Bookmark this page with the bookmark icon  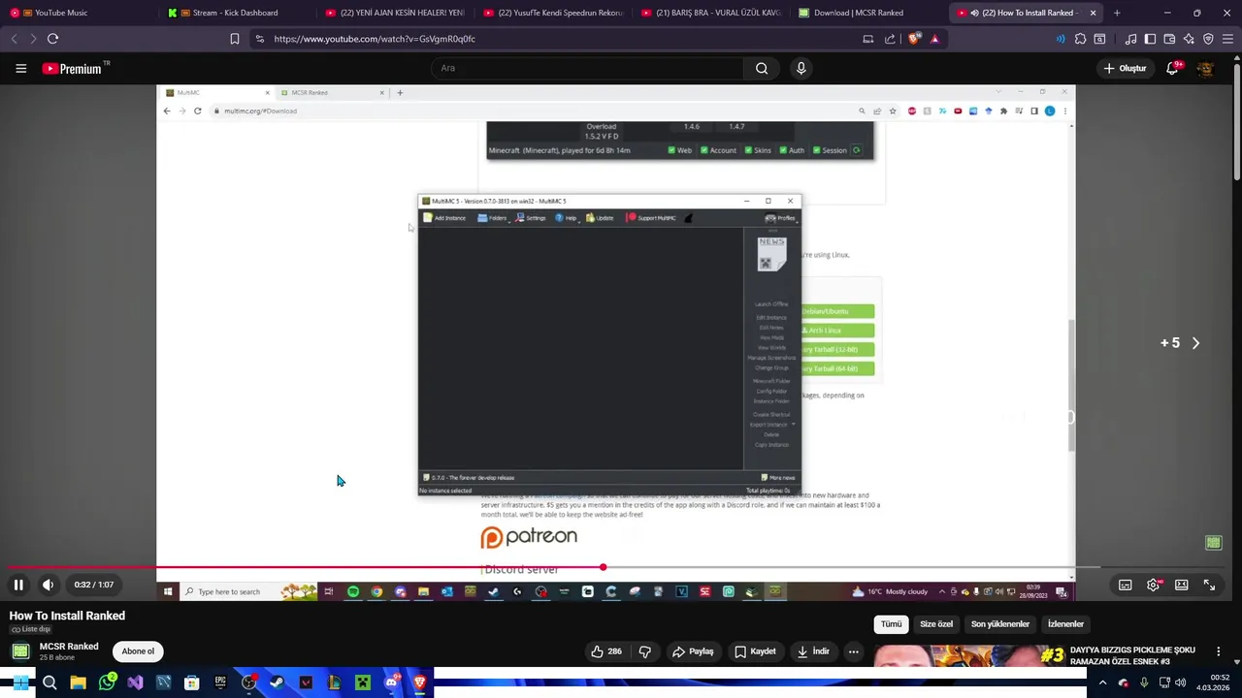click(235, 39)
